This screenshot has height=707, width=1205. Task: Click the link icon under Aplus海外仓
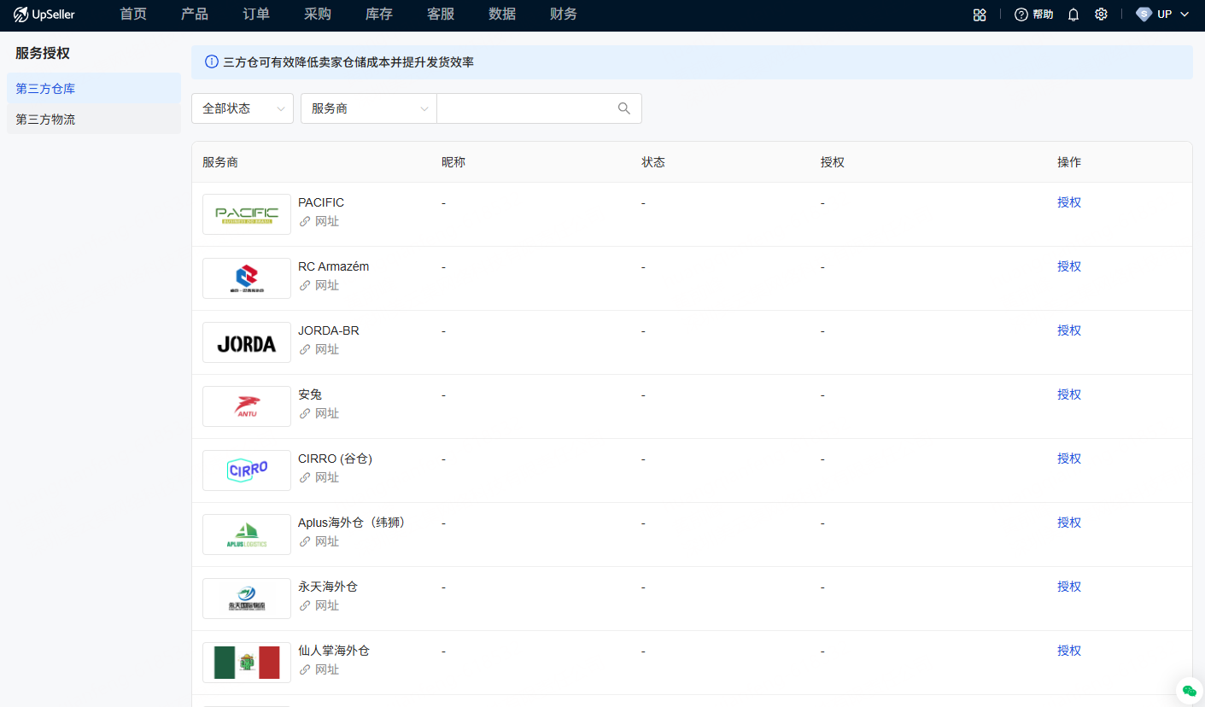pos(305,541)
